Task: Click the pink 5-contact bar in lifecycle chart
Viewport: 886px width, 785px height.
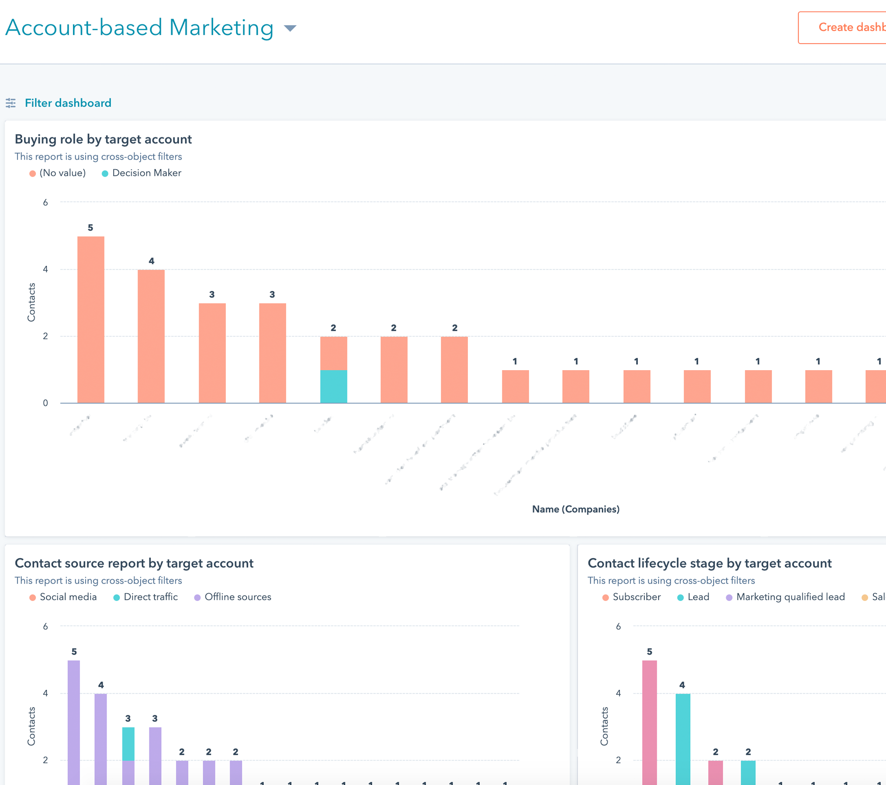Action: tap(650, 722)
